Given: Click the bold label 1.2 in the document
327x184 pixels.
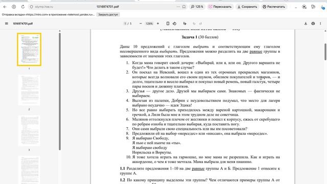Looking at the screenshot, I should coord(123,180).
